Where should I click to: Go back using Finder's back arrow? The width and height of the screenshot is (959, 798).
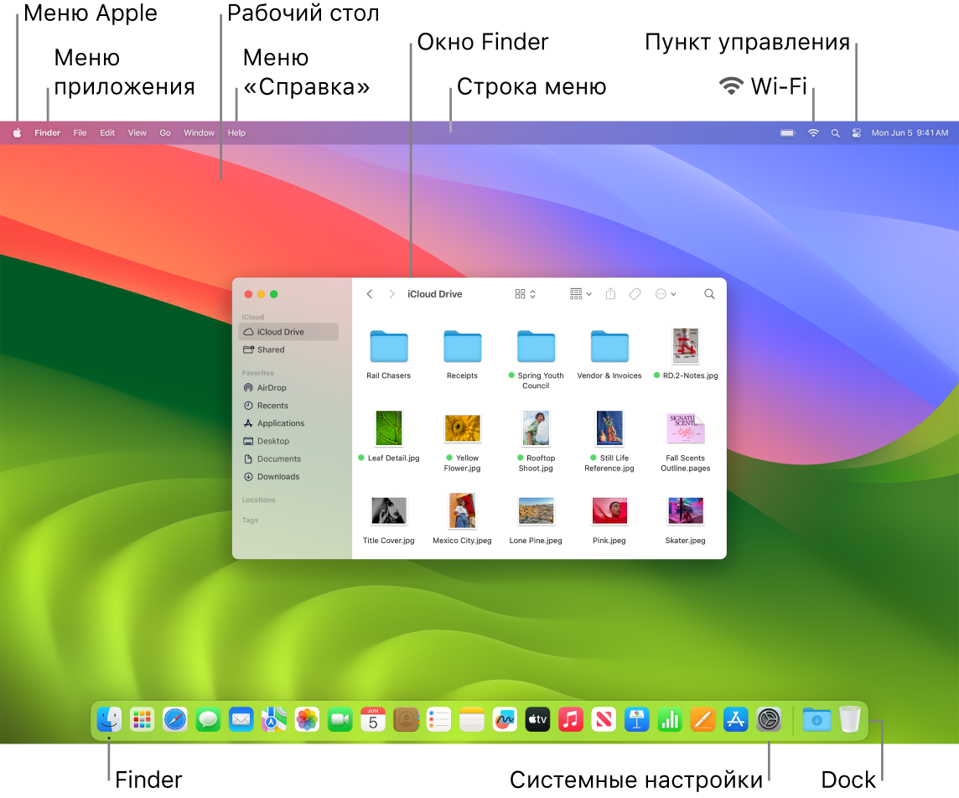pos(370,294)
